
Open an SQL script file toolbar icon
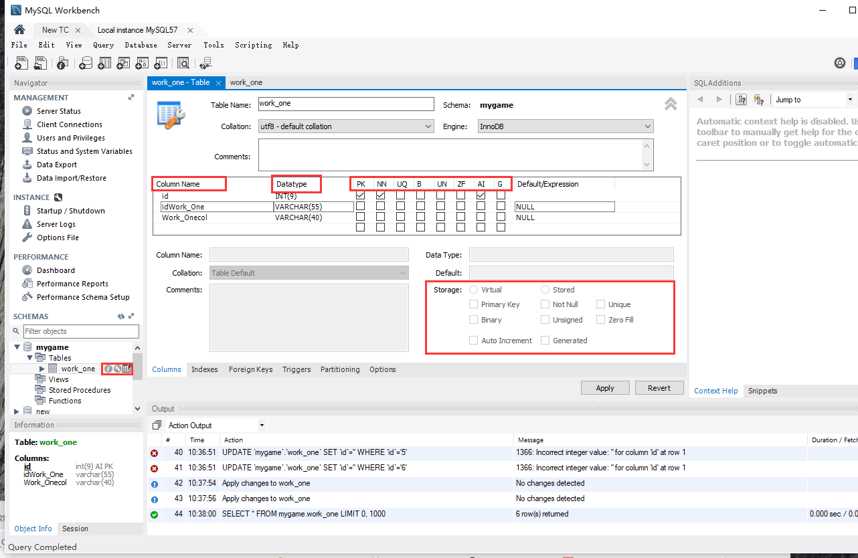(40, 63)
